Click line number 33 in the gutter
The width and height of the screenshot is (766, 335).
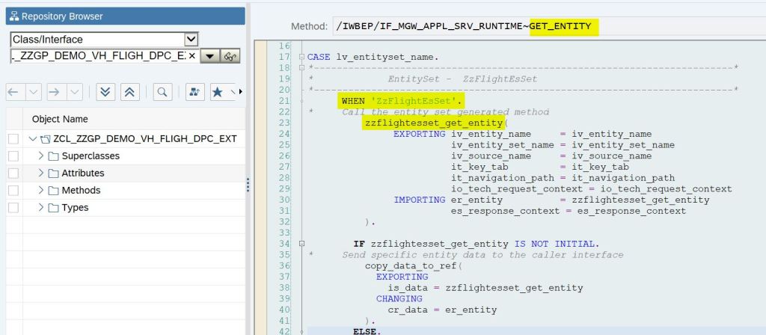(x=284, y=233)
